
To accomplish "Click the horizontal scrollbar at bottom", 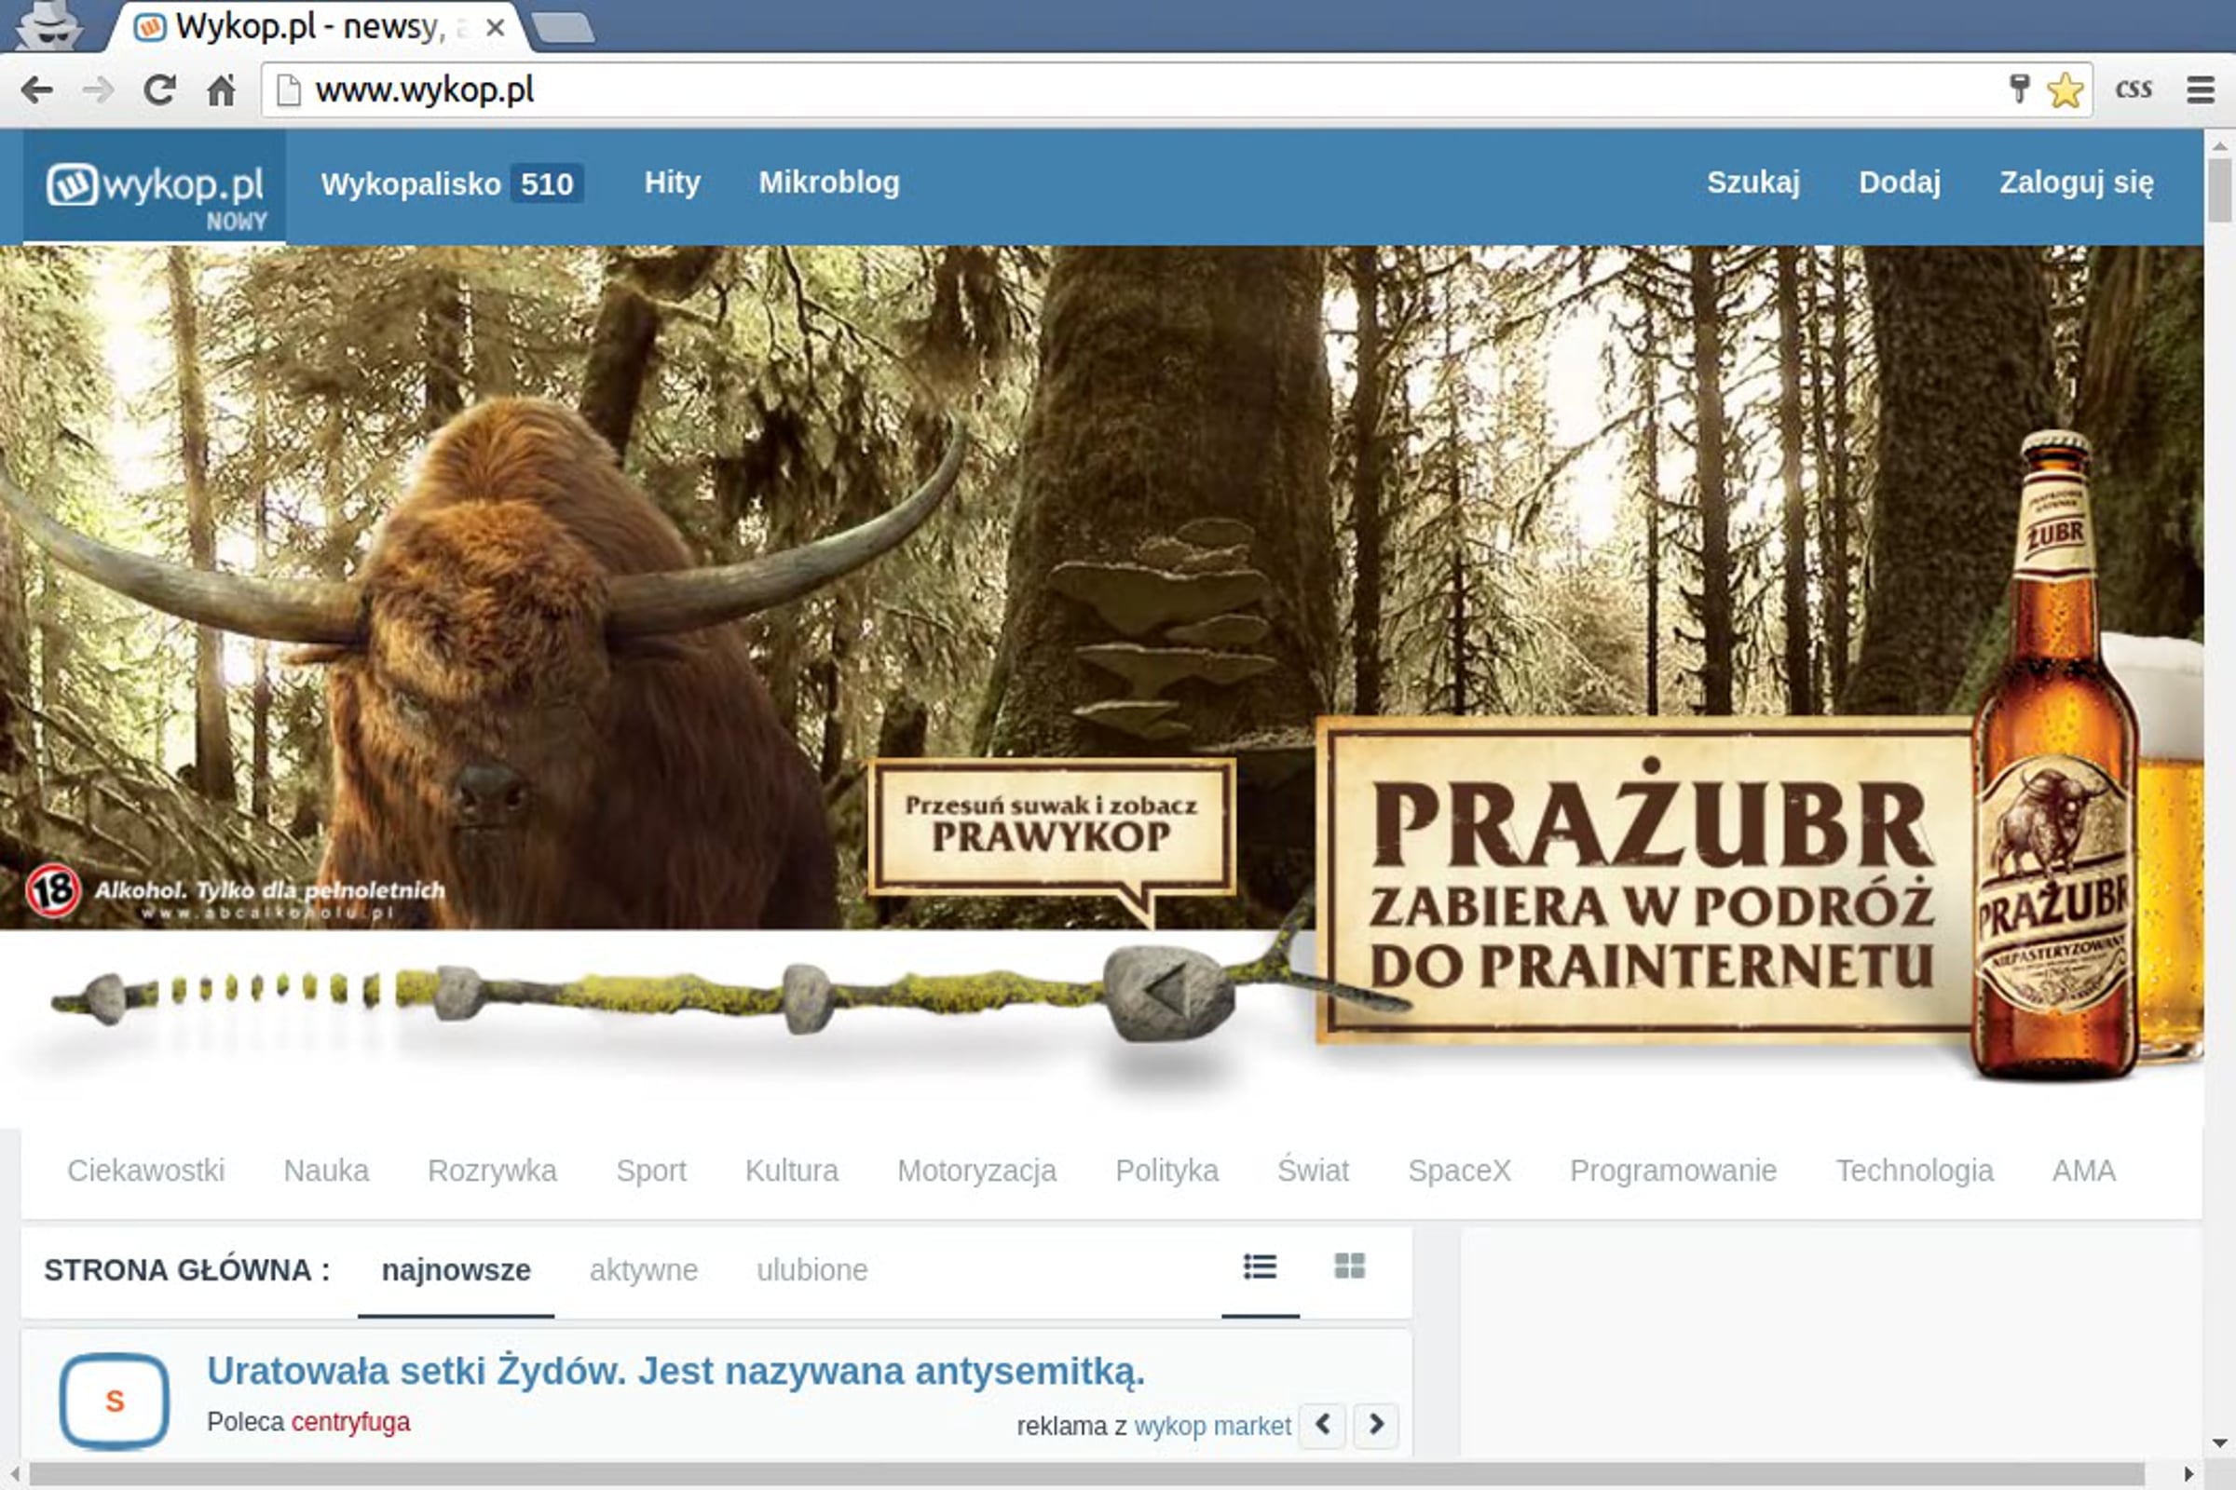I will [1085, 1475].
